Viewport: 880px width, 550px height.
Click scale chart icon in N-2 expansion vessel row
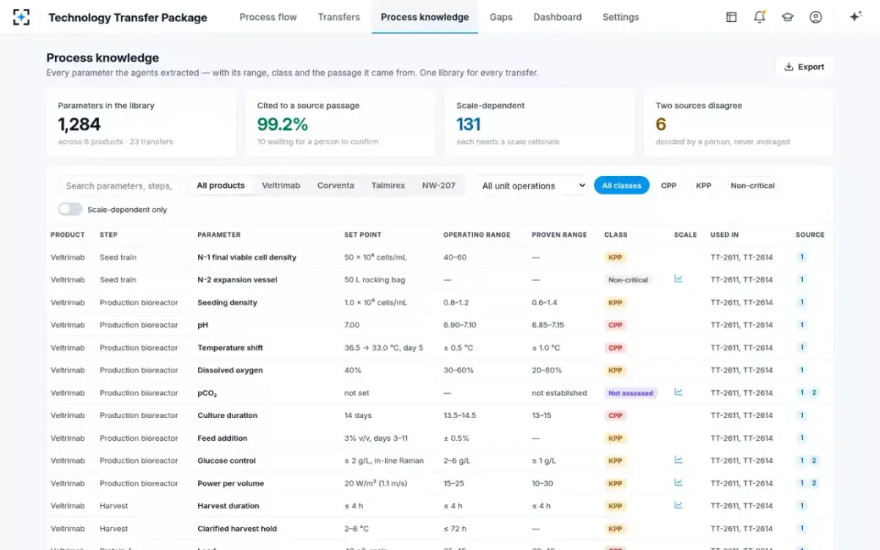678,279
